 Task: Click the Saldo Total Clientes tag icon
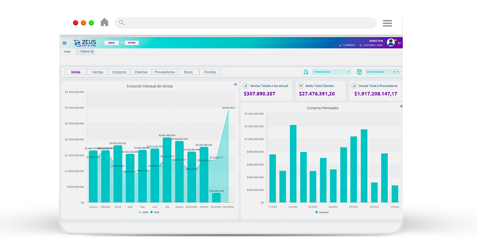301,86
